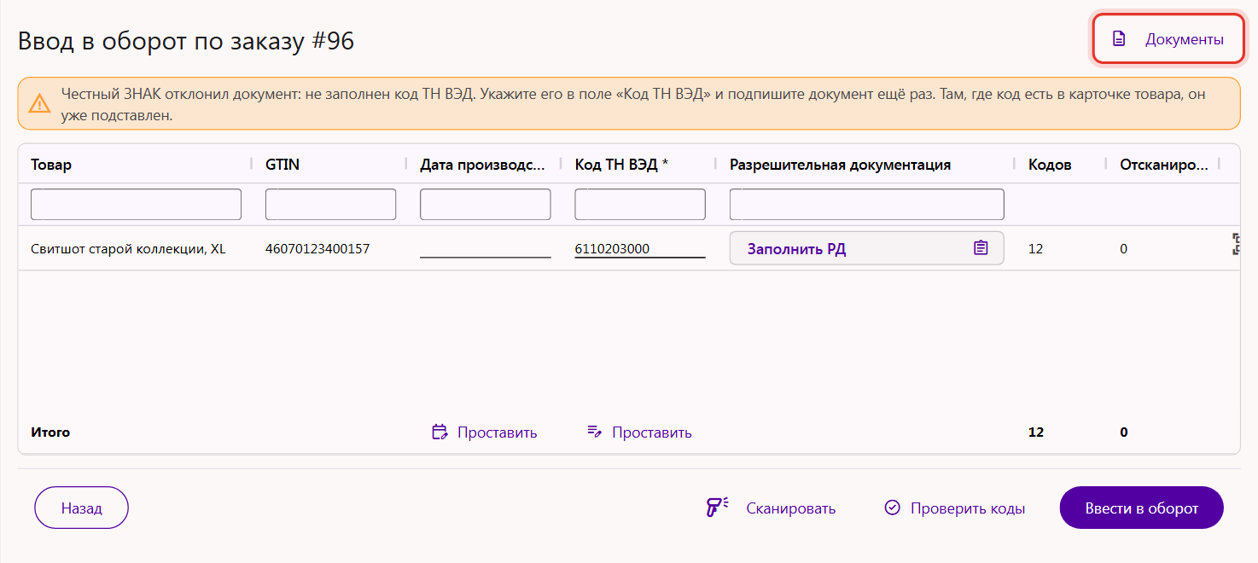Click production date field for Свитшот row
1258x563 pixels.
486,248
